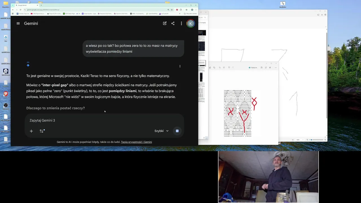Image resolution: width=361 pixels, height=203 pixels.
Task: Open the Photos toolbar three-dot more menu
Action: click(276, 67)
